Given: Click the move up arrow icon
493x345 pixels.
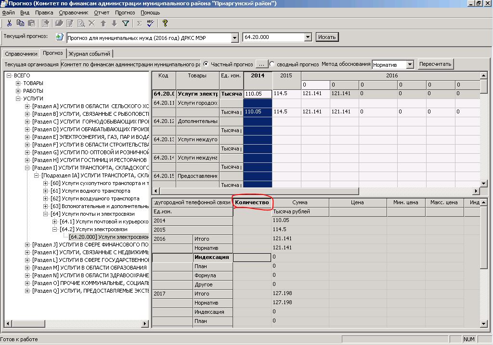Looking at the screenshot, I should [103, 23].
